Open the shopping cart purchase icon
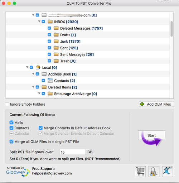 coord(140,172)
